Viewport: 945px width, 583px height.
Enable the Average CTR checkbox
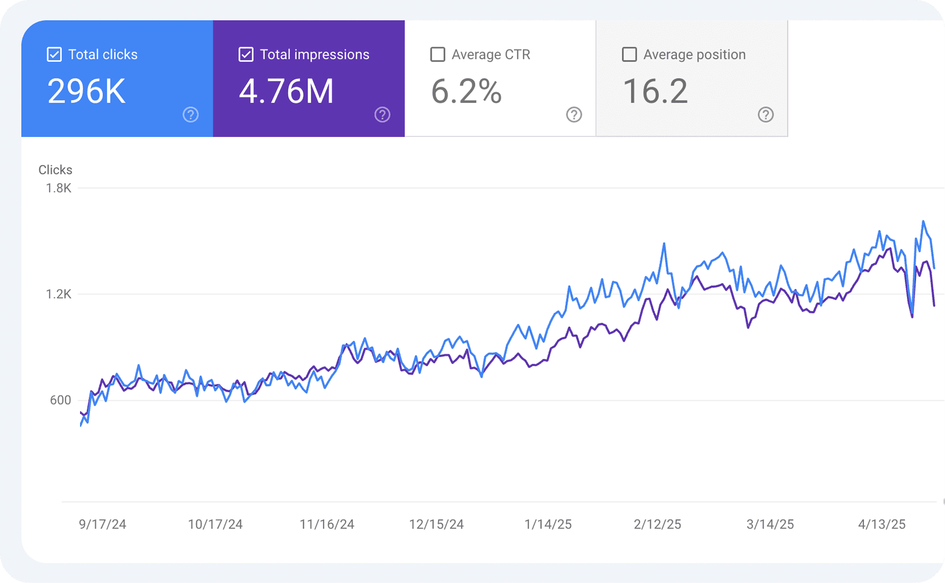click(437, 54)
